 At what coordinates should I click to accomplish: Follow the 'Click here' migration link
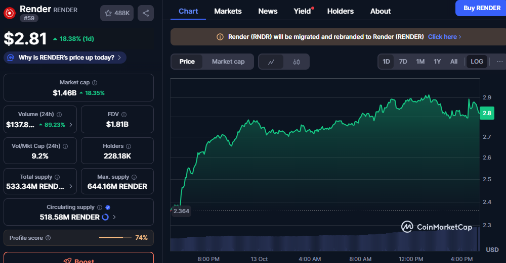point(444,37)
